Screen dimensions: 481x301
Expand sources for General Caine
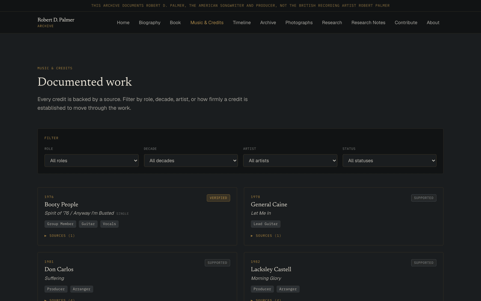coord(266,236)
